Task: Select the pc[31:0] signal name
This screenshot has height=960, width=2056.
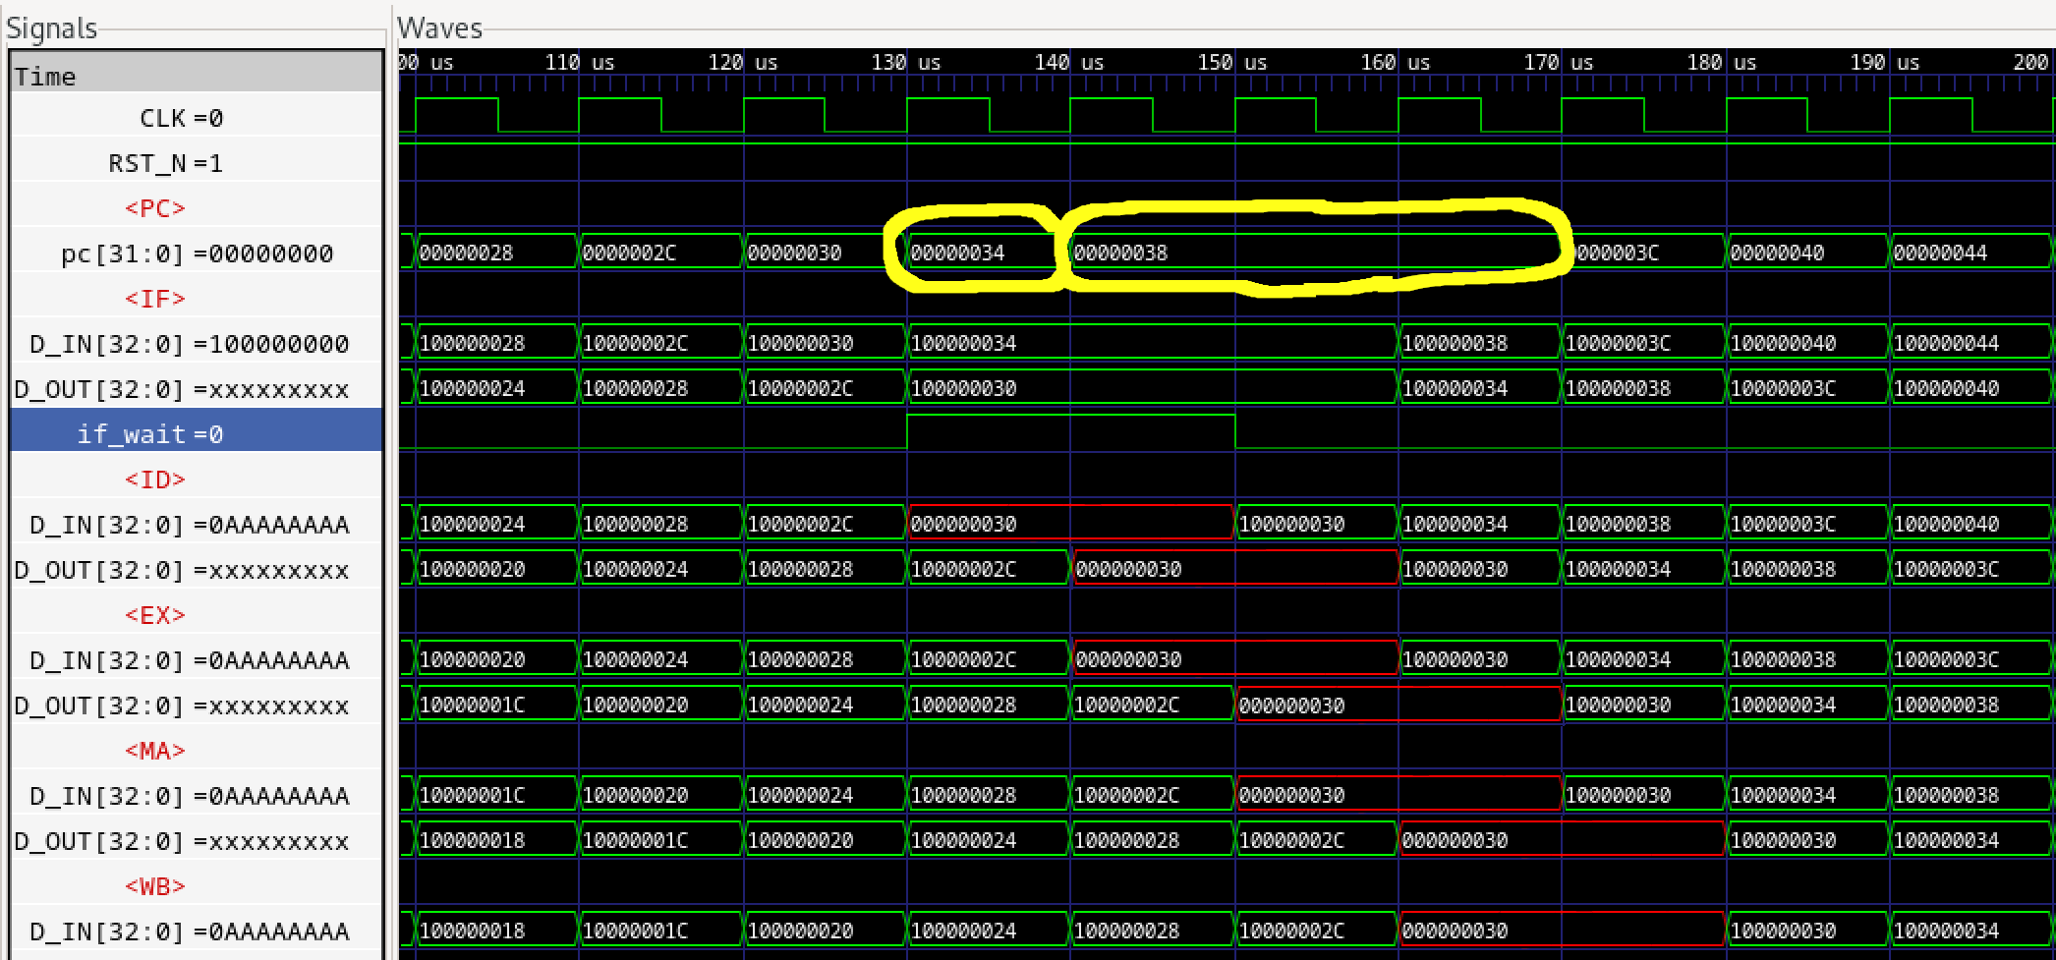Action: [x=197, y=254]
